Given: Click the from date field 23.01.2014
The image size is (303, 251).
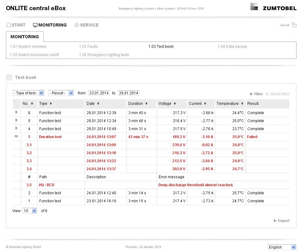Looking at the screenshot, I should click(x=99, y=93).
